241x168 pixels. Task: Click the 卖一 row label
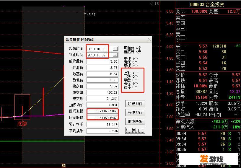[180, 40]
